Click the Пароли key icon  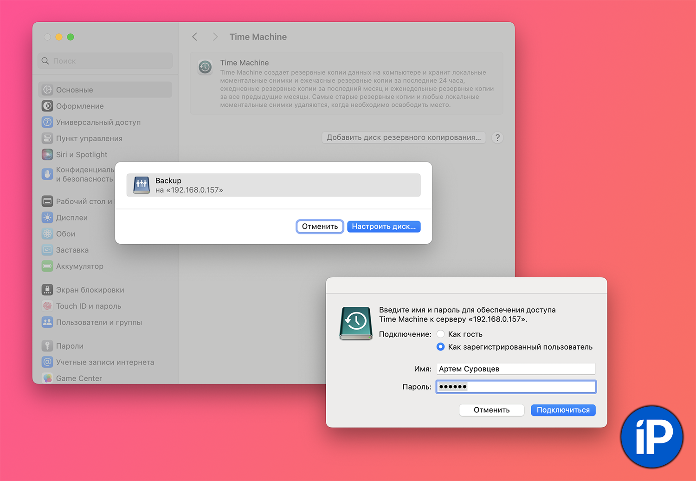pos(47,346)
